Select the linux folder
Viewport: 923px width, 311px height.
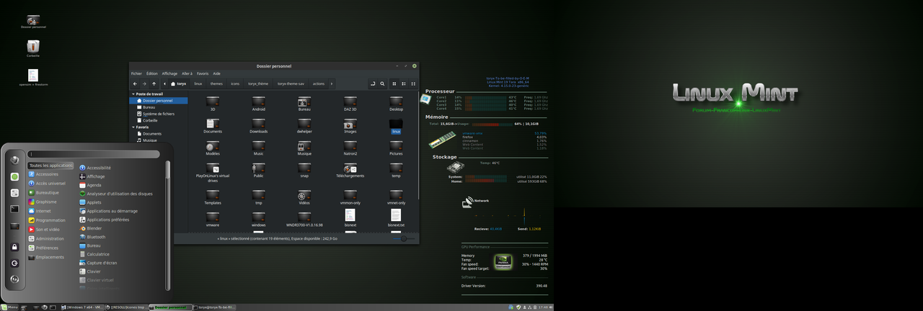tap(396, 126)
